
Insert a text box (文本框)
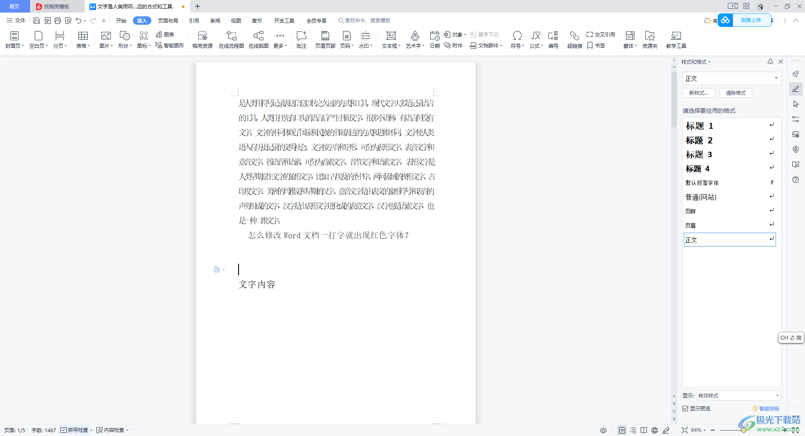point(391,40)
